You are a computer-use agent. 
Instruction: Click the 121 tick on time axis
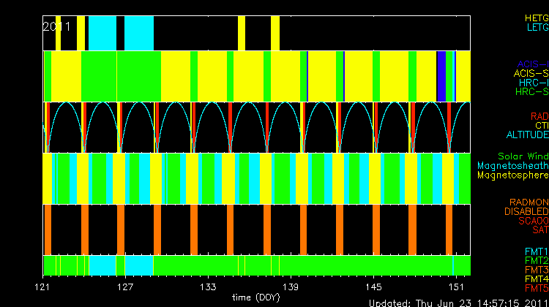[45, 286]
